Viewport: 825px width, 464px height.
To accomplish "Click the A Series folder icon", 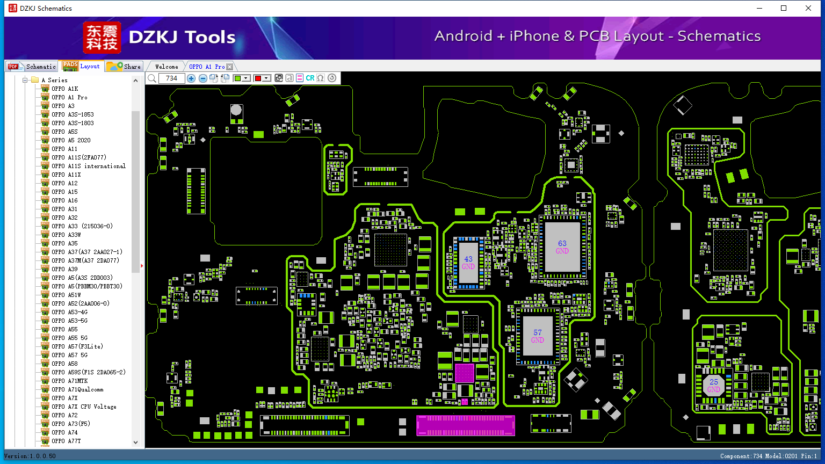I will (35, 80).
